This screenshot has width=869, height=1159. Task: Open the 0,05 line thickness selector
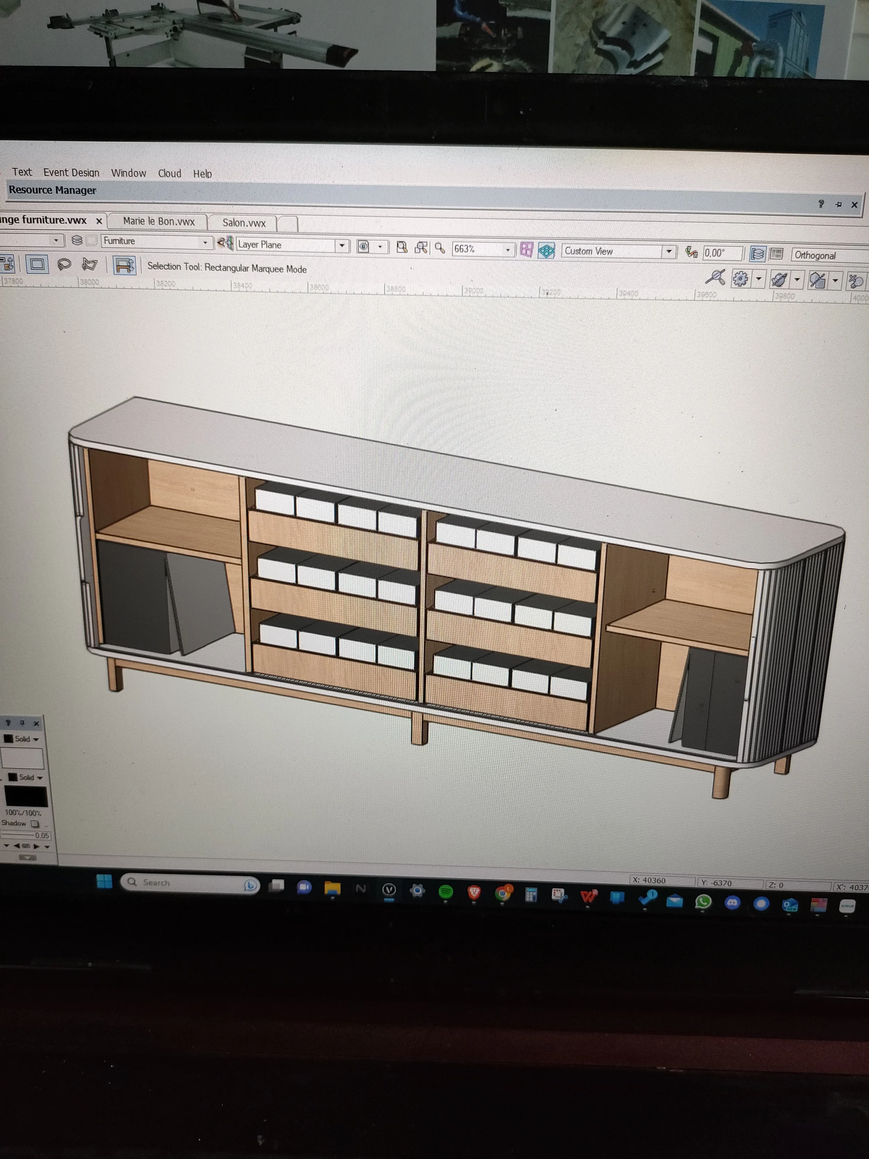point(26,835)
